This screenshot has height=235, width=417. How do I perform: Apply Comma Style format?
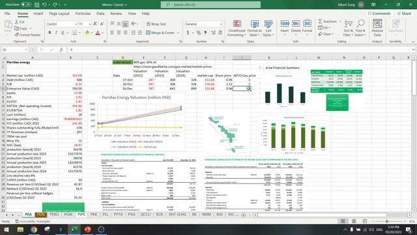click(x=205, y=33)
